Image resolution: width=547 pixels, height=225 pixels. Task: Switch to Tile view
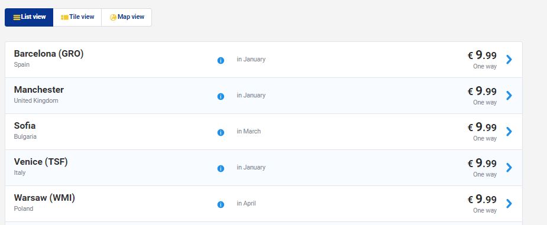tap(77, 17)
